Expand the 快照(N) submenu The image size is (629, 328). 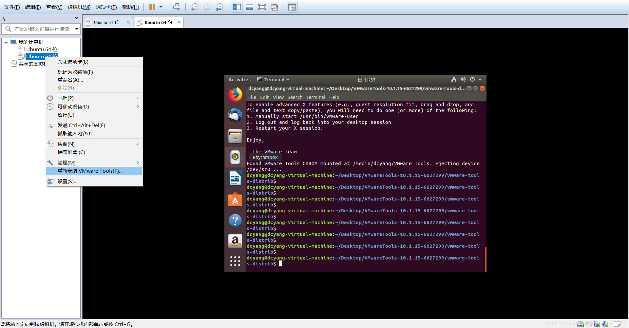94,144
